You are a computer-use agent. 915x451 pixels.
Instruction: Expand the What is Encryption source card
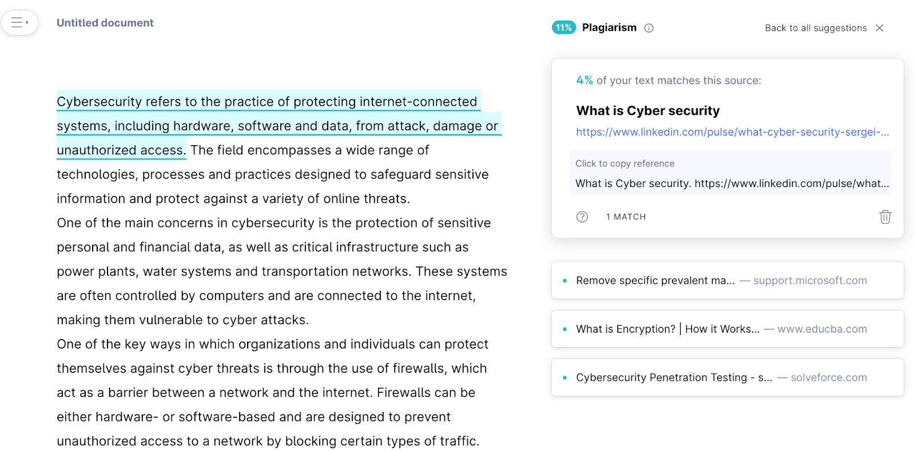(x=667, y=329)
